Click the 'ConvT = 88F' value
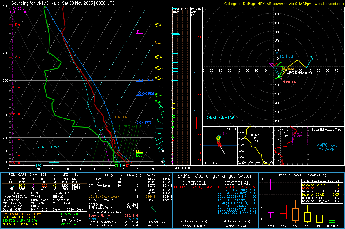Image resolution: width=345 pixels, height=229 pixels. point(39,200)
